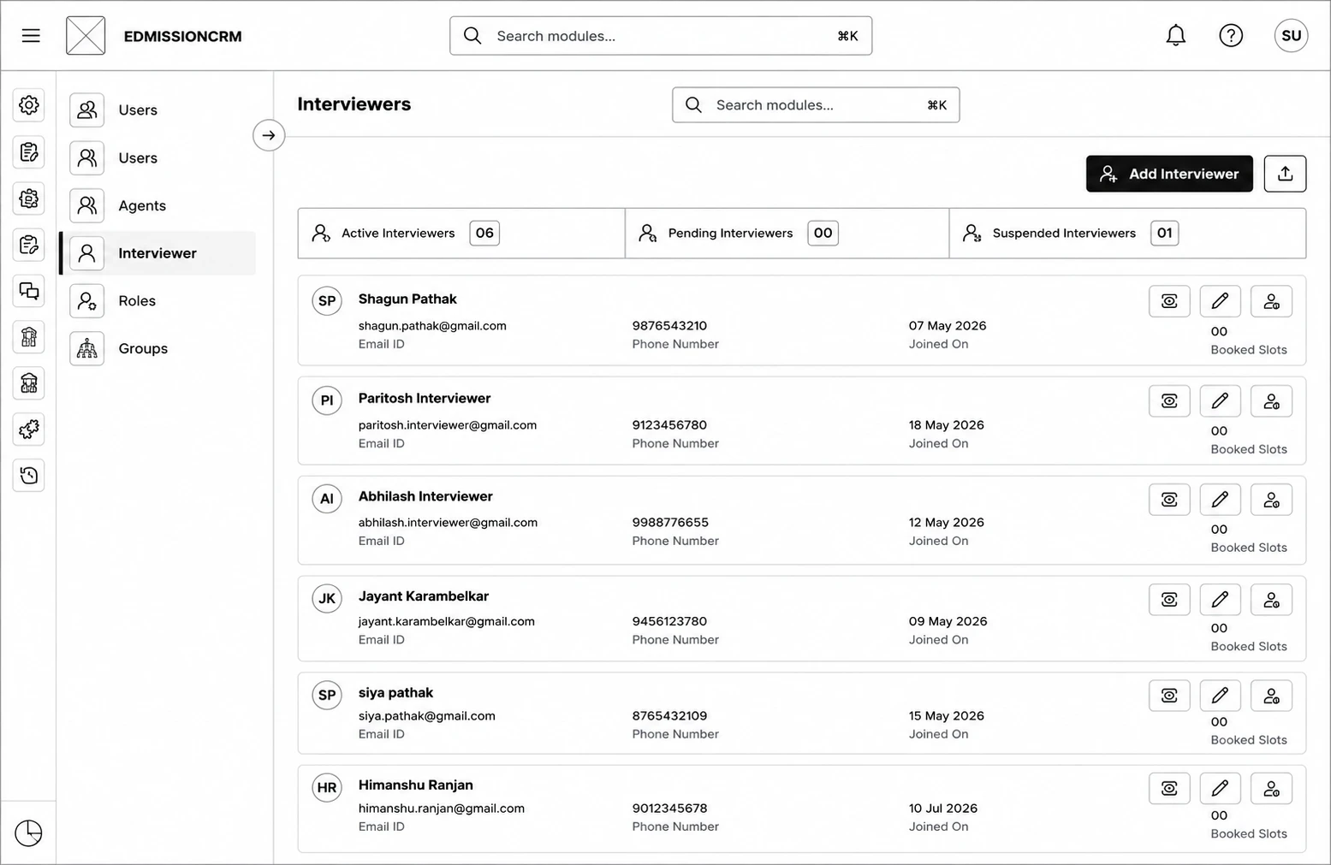Switch to the Active Interviewers tab
Viewport: 1331px width, 865px height.
[461, 233]
